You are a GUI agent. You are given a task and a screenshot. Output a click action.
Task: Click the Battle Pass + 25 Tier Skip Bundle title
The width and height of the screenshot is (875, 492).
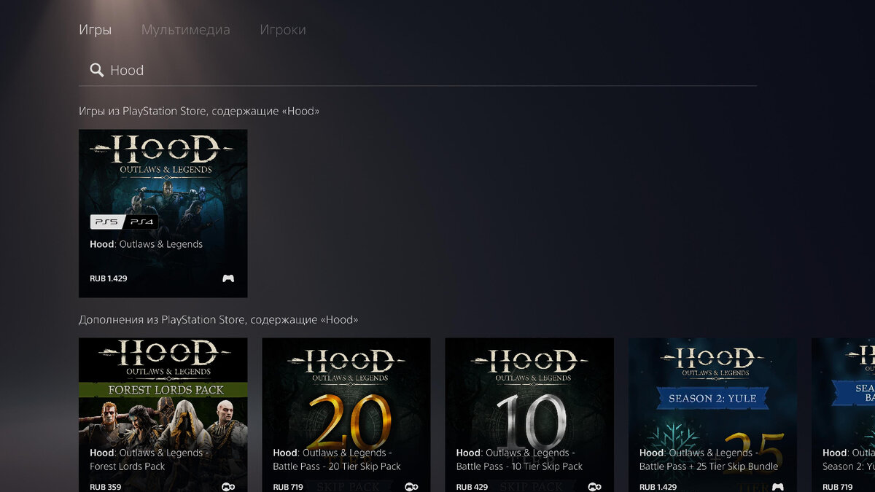709,459
